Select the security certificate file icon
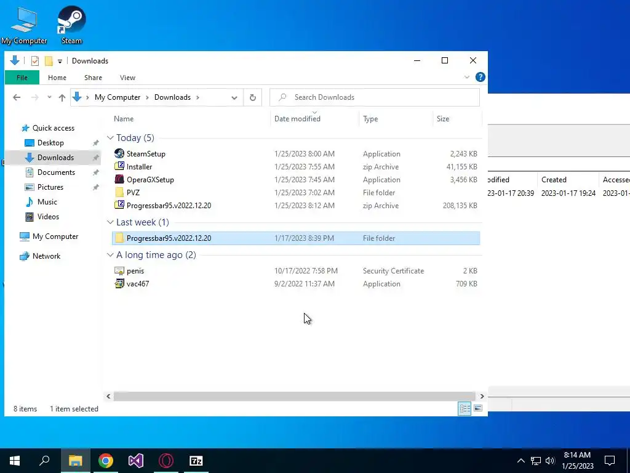The height and width of the screenshot is (473, 630). (119, 271)
